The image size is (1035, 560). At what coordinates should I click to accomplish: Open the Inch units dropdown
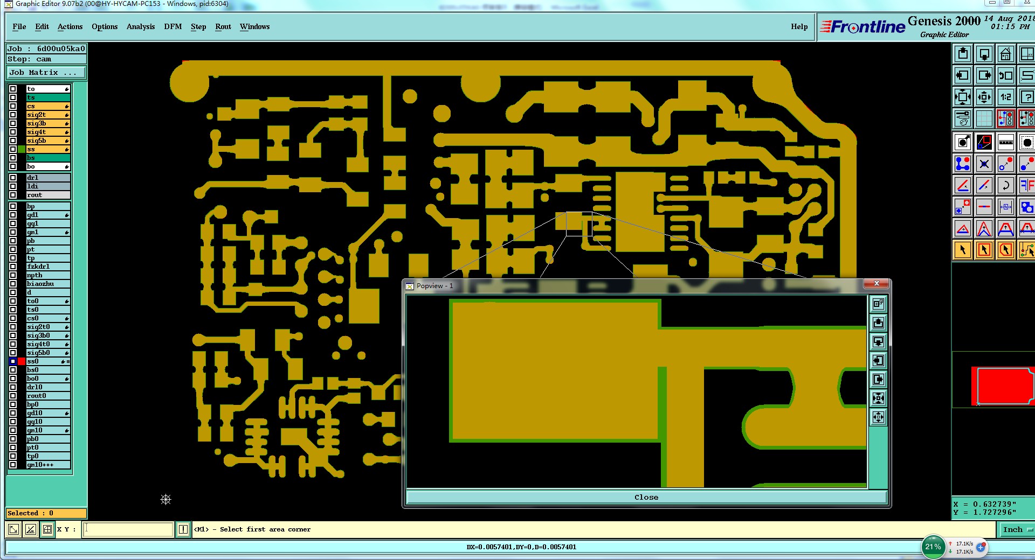[x=1017, y=529]
